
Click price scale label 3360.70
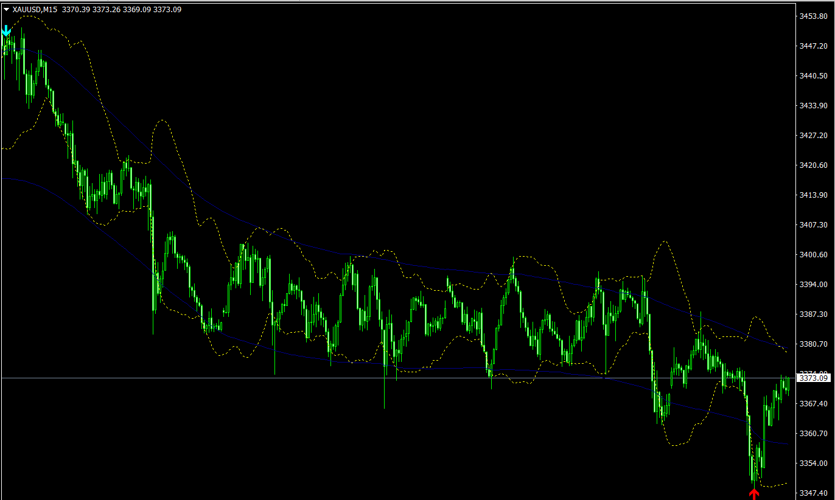tap(813, 433)
